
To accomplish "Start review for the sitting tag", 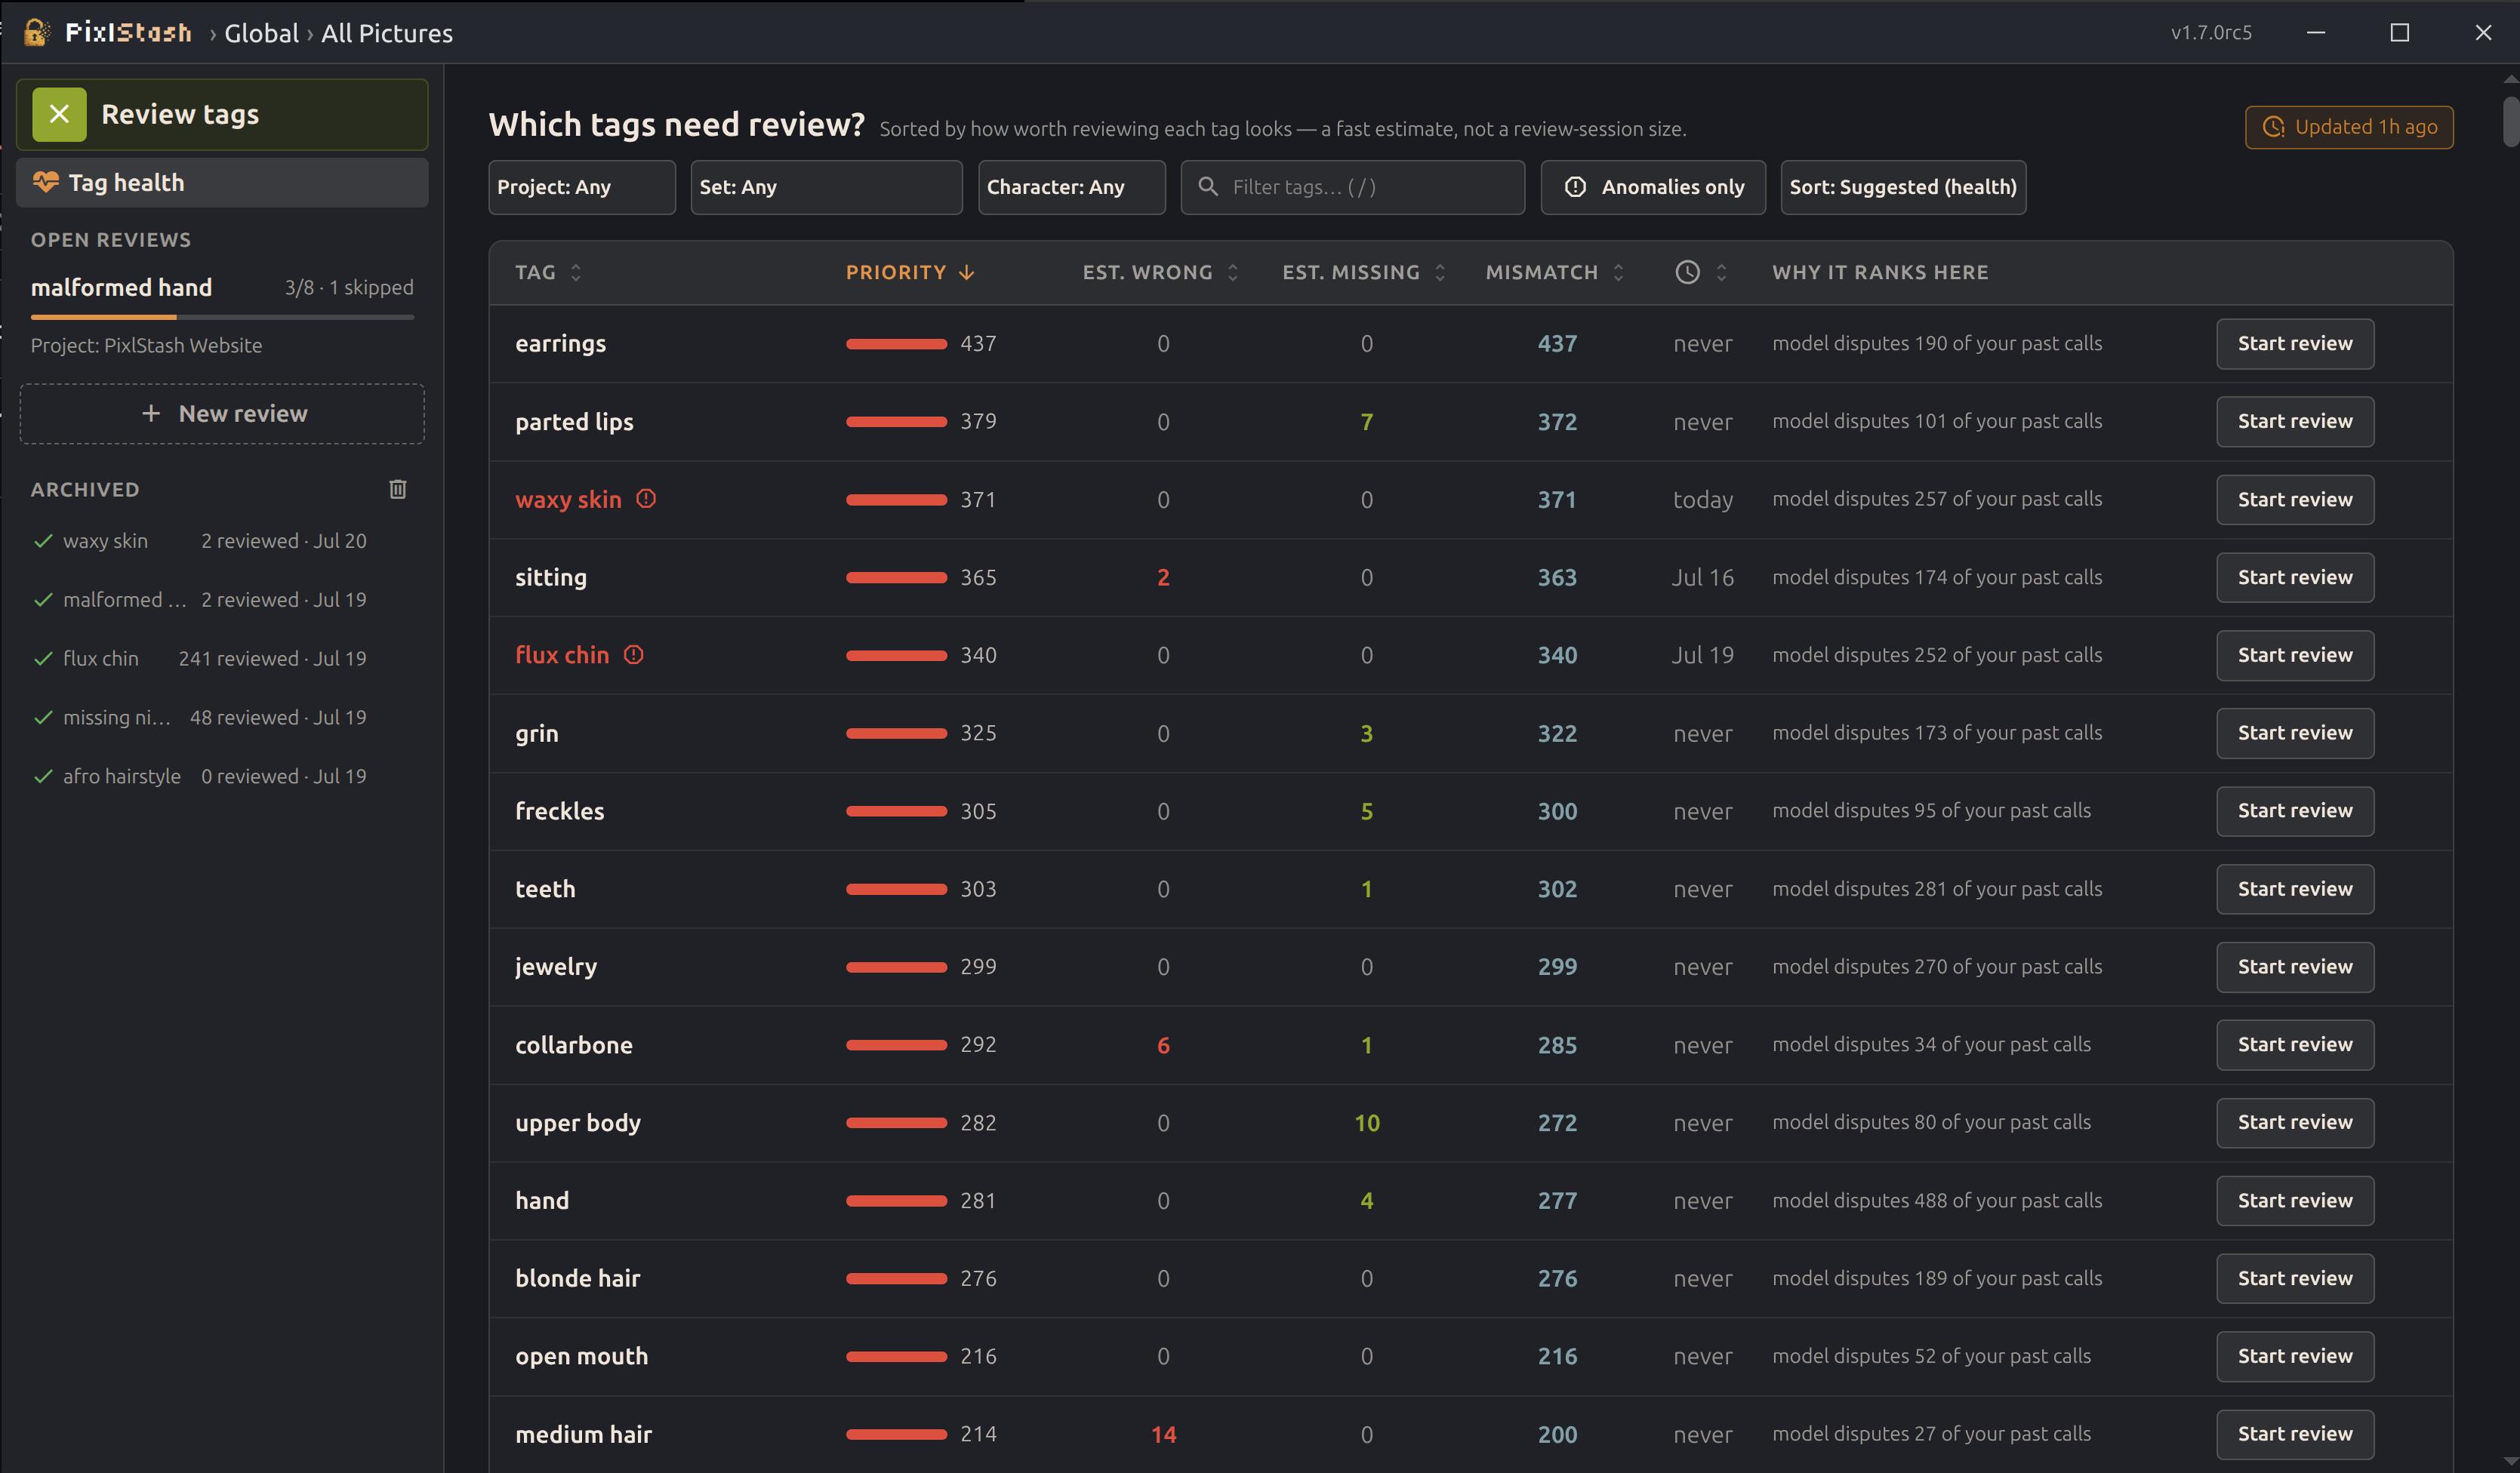I will (2294, 577).
